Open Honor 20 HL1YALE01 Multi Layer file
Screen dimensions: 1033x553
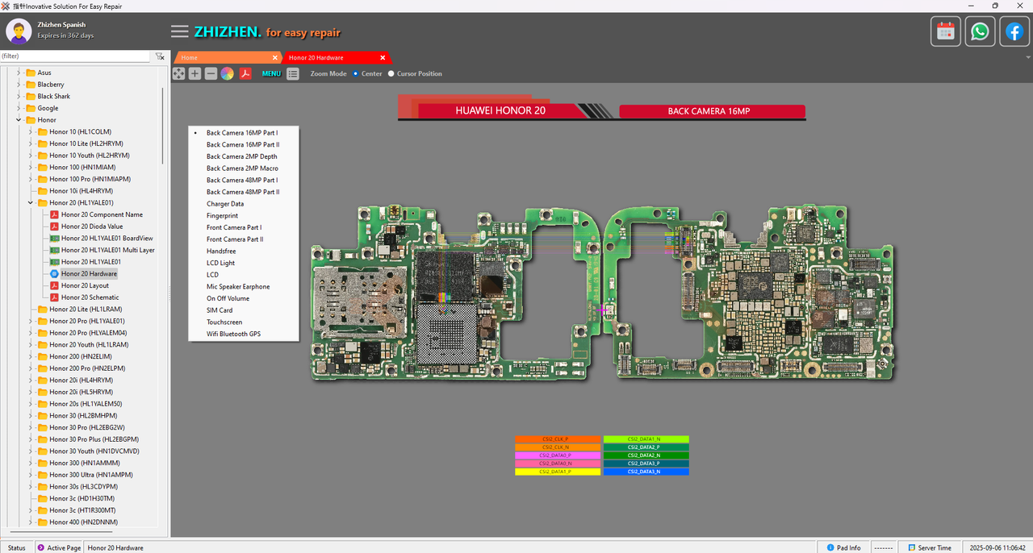pyautogui.click(x=107, y=250)
